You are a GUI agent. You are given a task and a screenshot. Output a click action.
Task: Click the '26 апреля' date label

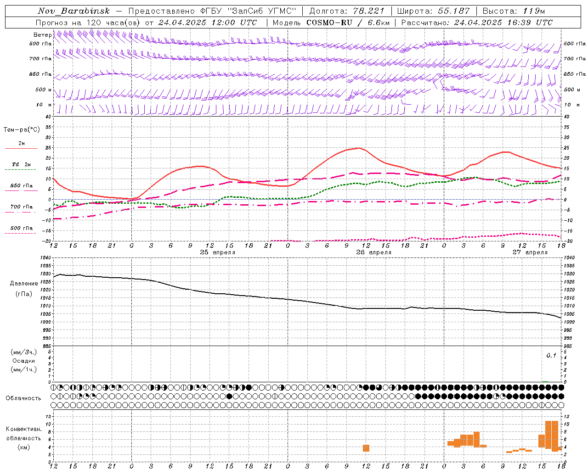point(373,252)
